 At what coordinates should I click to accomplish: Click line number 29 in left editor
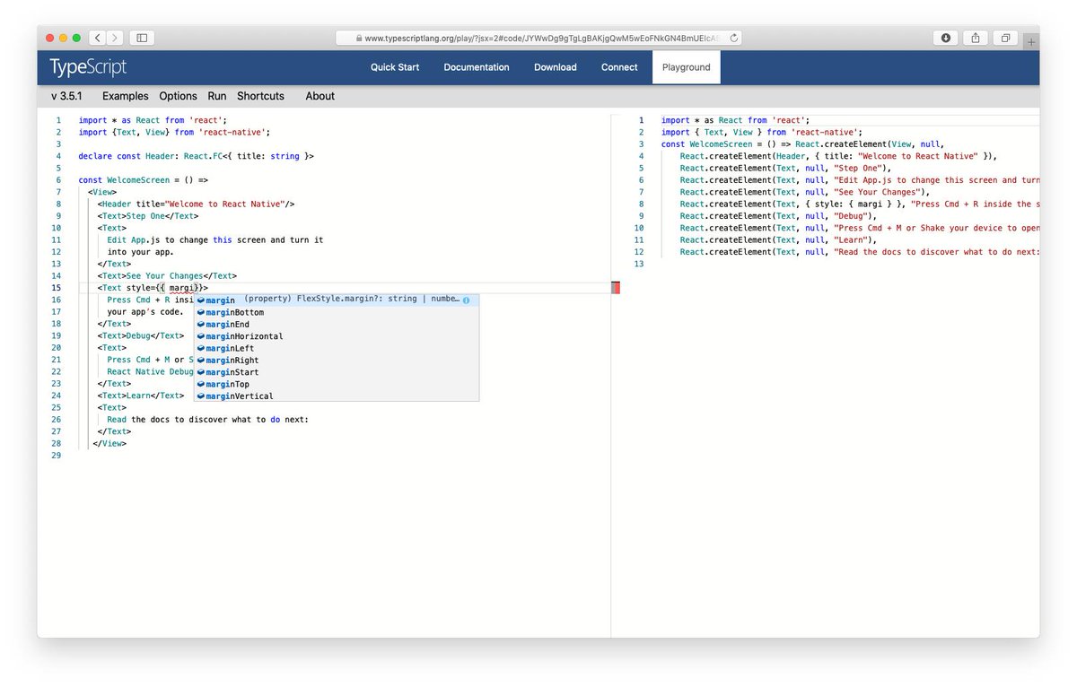[57, 455]
